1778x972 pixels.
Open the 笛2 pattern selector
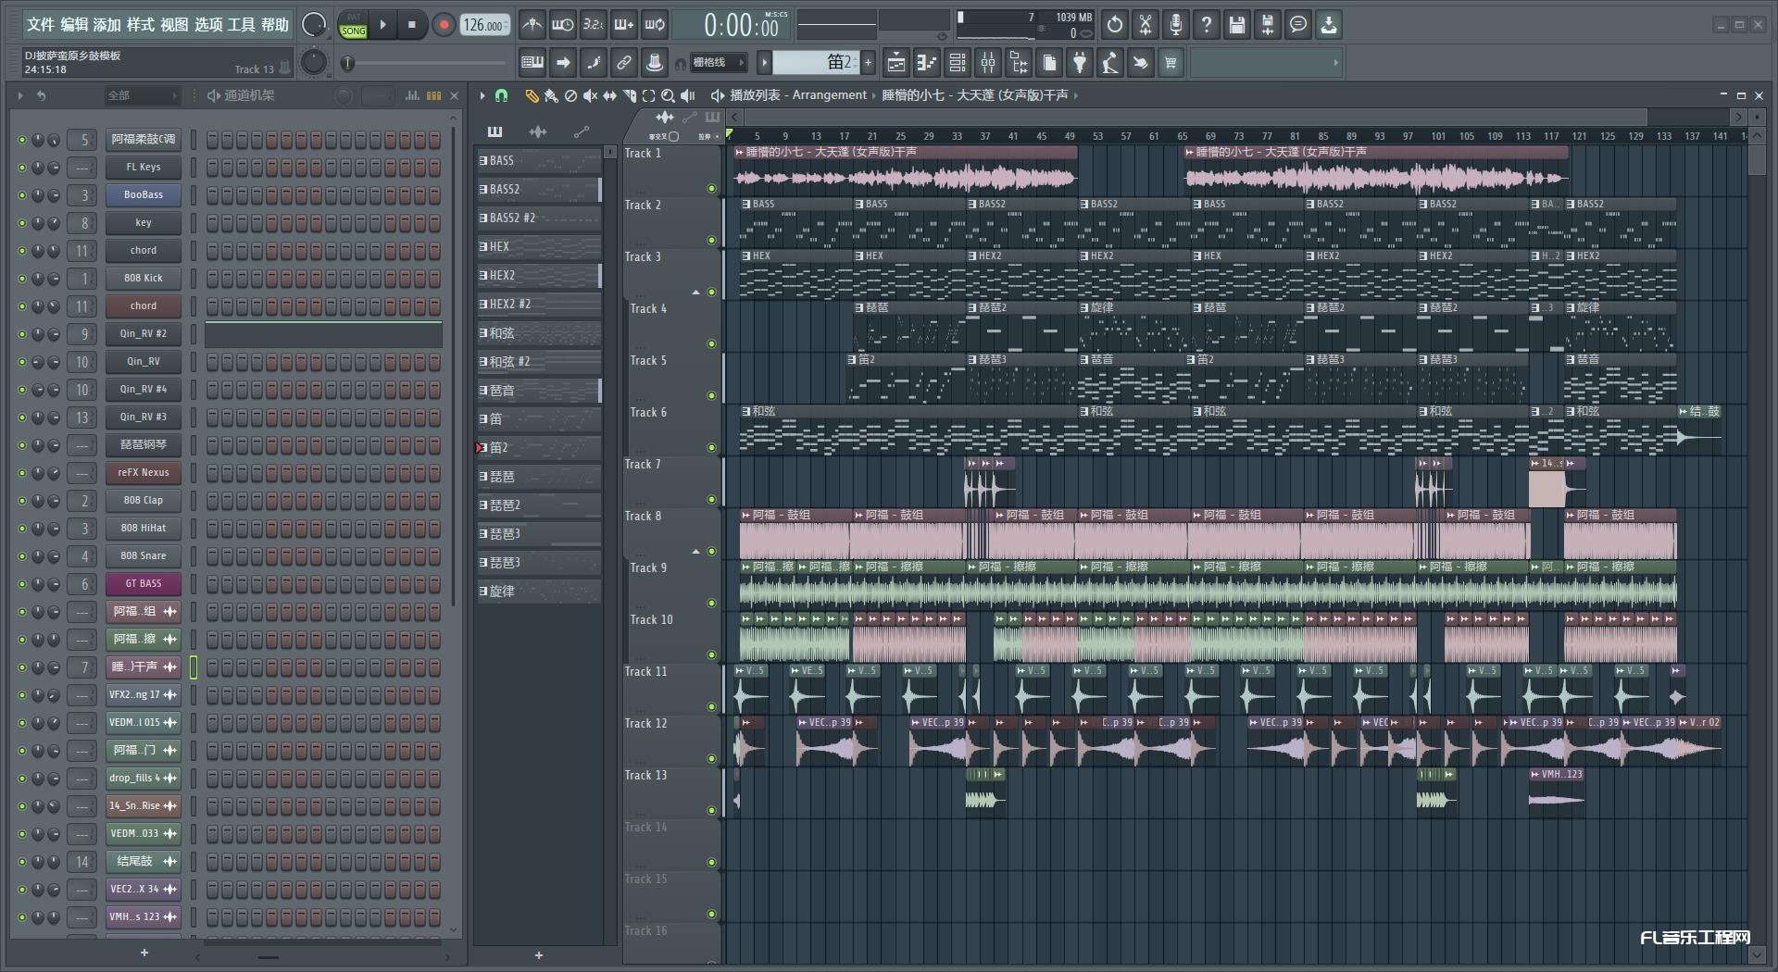[x=816, y=63]
